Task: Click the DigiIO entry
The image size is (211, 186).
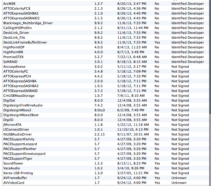Action: tap(105, 120)
